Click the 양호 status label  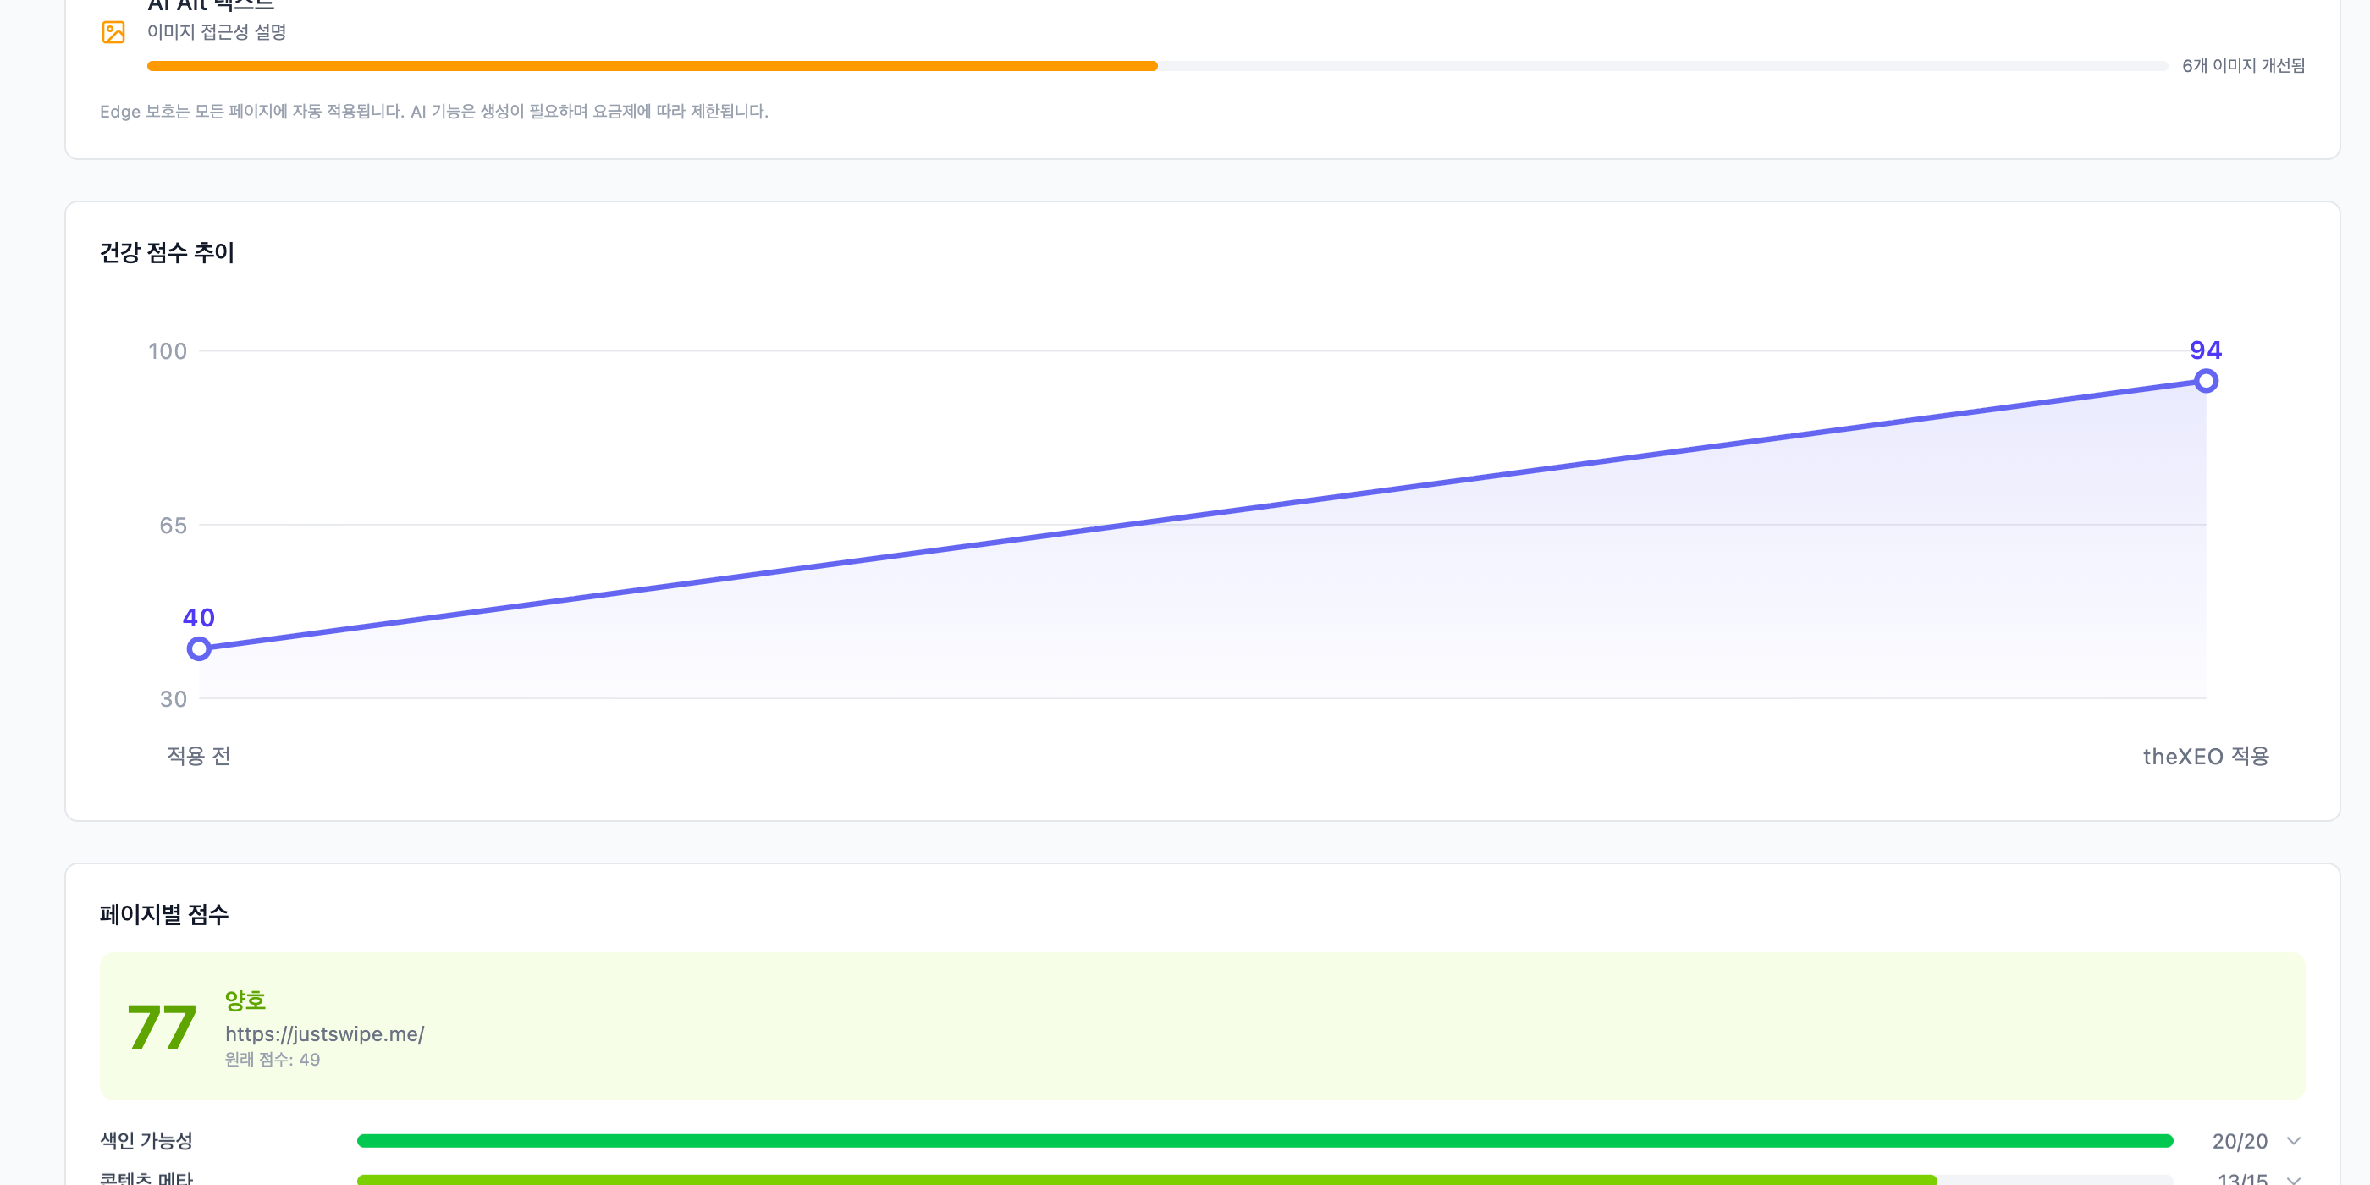[245, 1000]
